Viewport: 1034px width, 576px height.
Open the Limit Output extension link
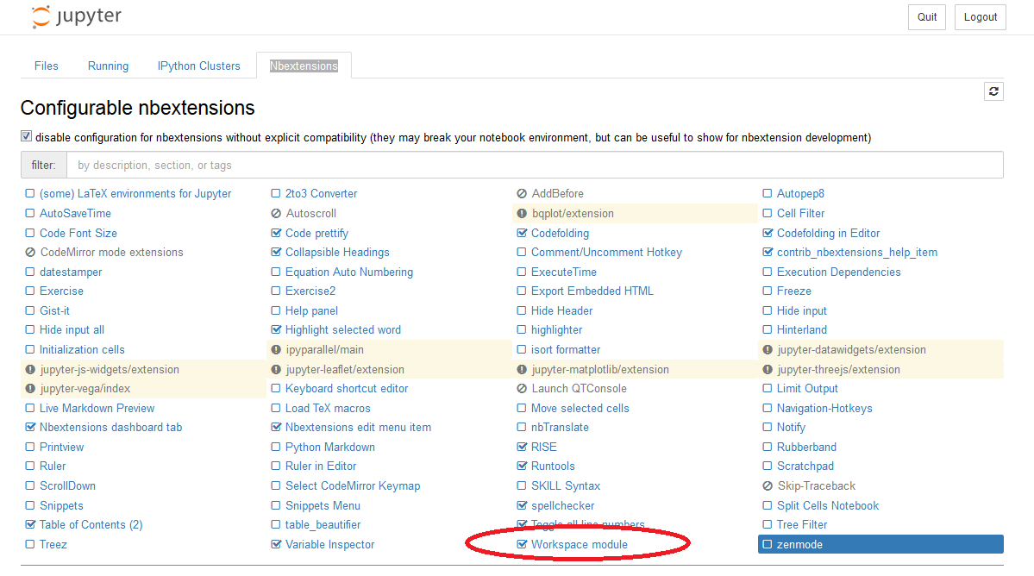[807, 389]
